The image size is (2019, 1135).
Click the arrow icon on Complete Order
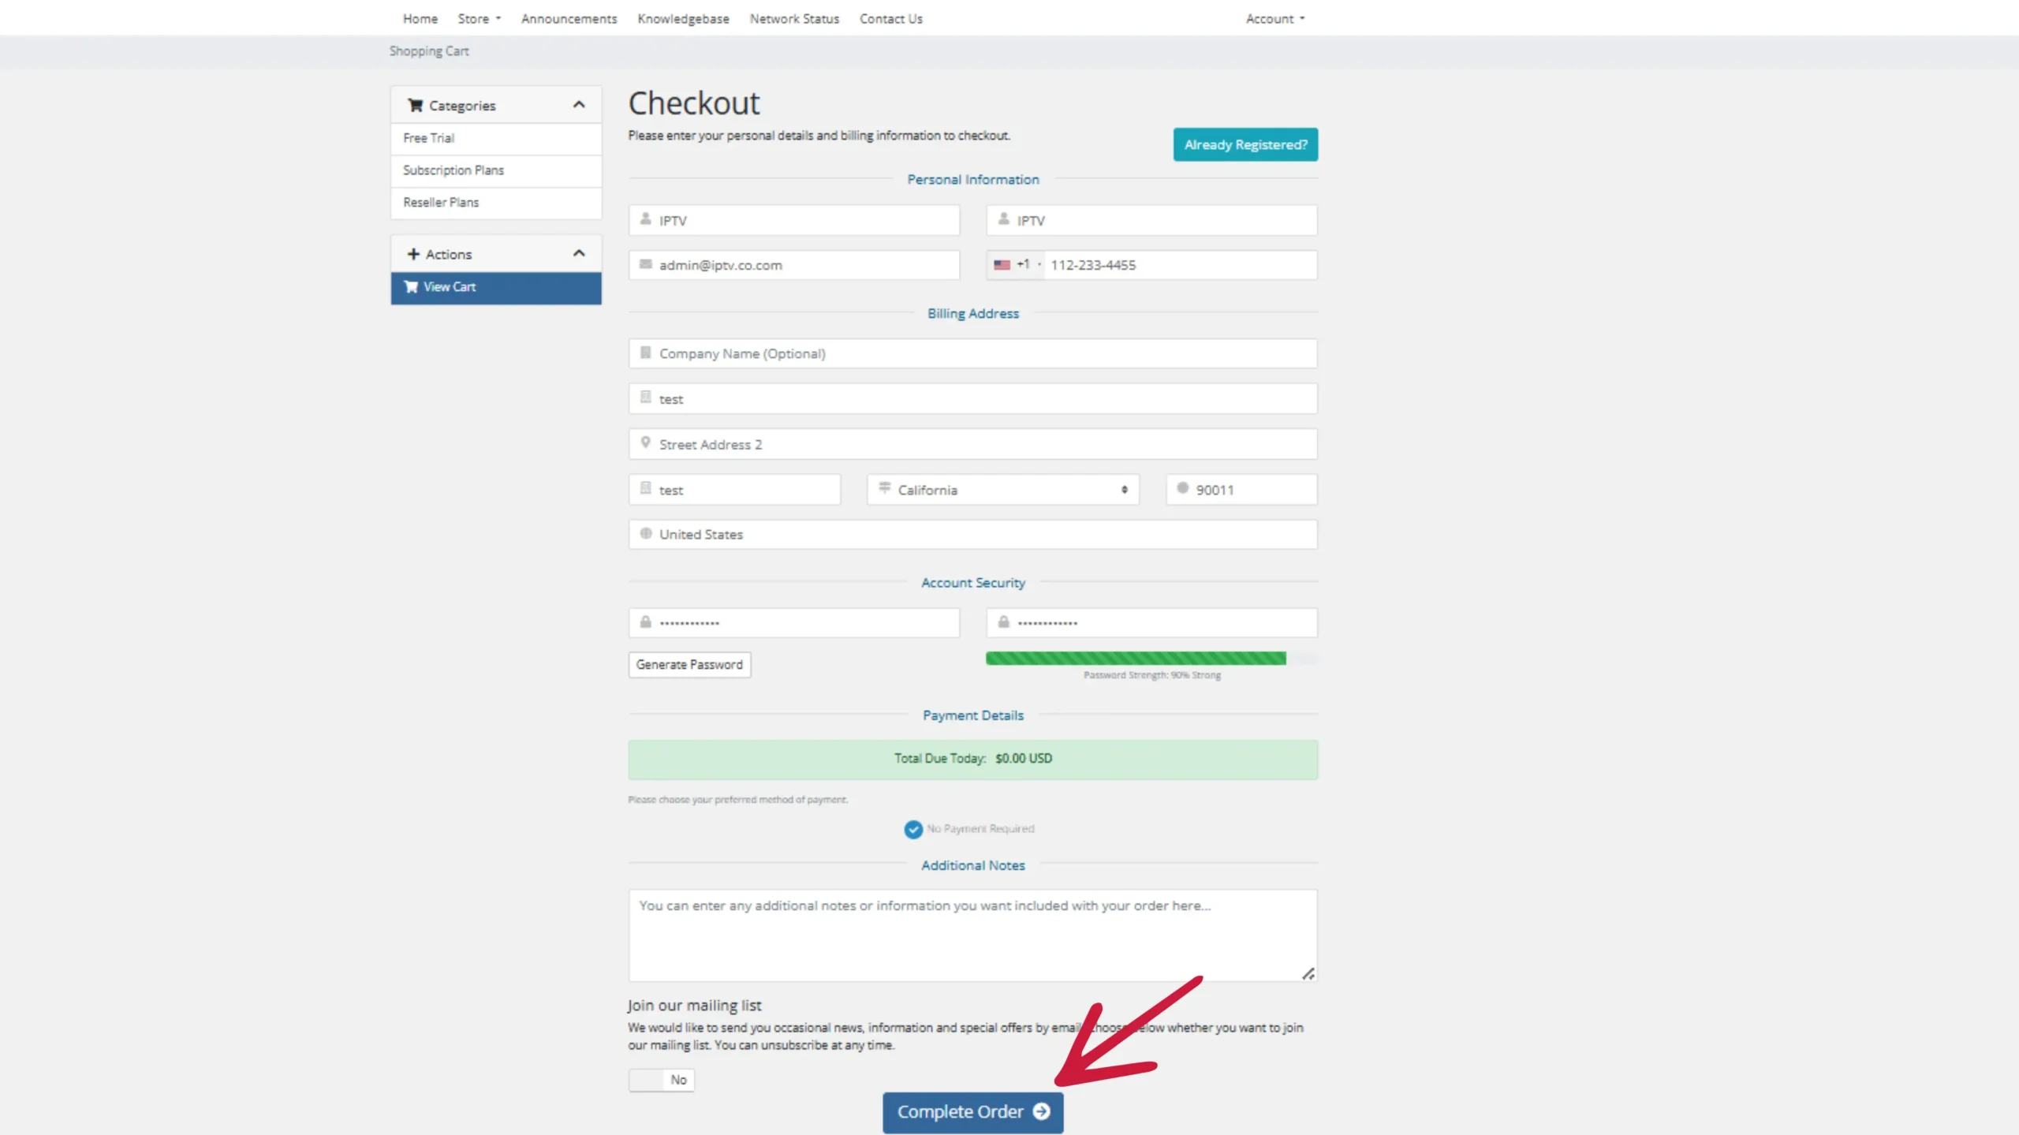tap(1041, 1111)
